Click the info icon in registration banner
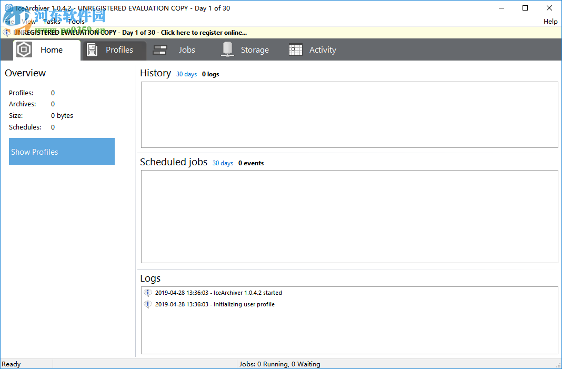The image size is (562, 369). click(x=6, y=33)
